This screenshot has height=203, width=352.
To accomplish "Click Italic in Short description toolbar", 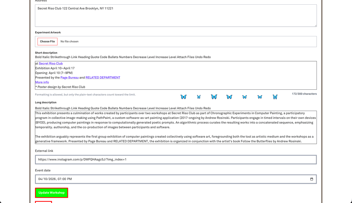I will [x=46, y=57].
